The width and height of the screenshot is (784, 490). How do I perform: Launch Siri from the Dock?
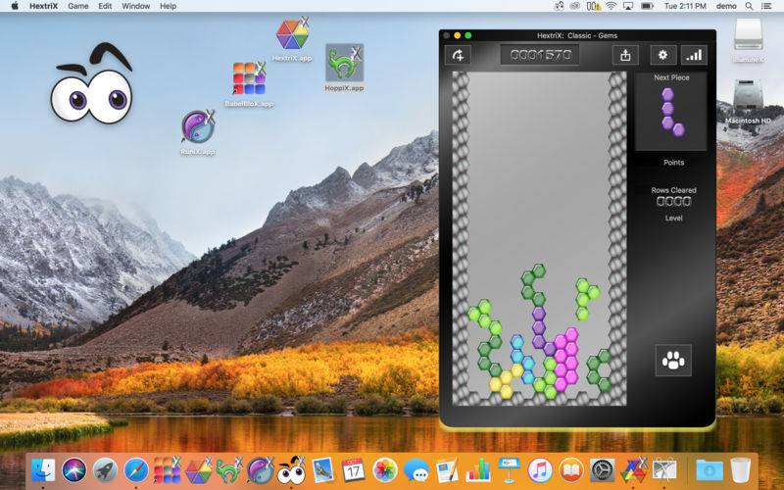tap(74, 470)
